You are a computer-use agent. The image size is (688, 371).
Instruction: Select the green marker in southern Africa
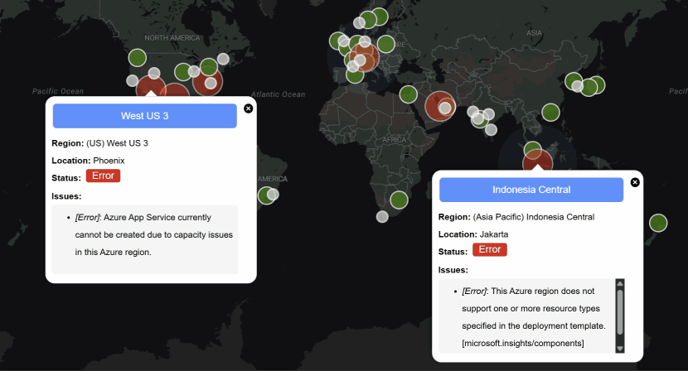tap(399, 200)
